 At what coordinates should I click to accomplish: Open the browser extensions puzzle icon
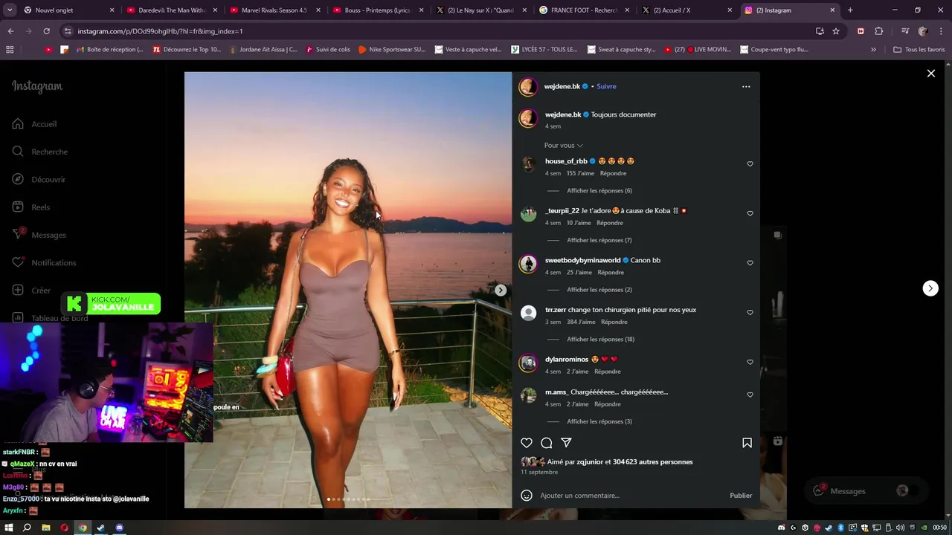[879, 31]
